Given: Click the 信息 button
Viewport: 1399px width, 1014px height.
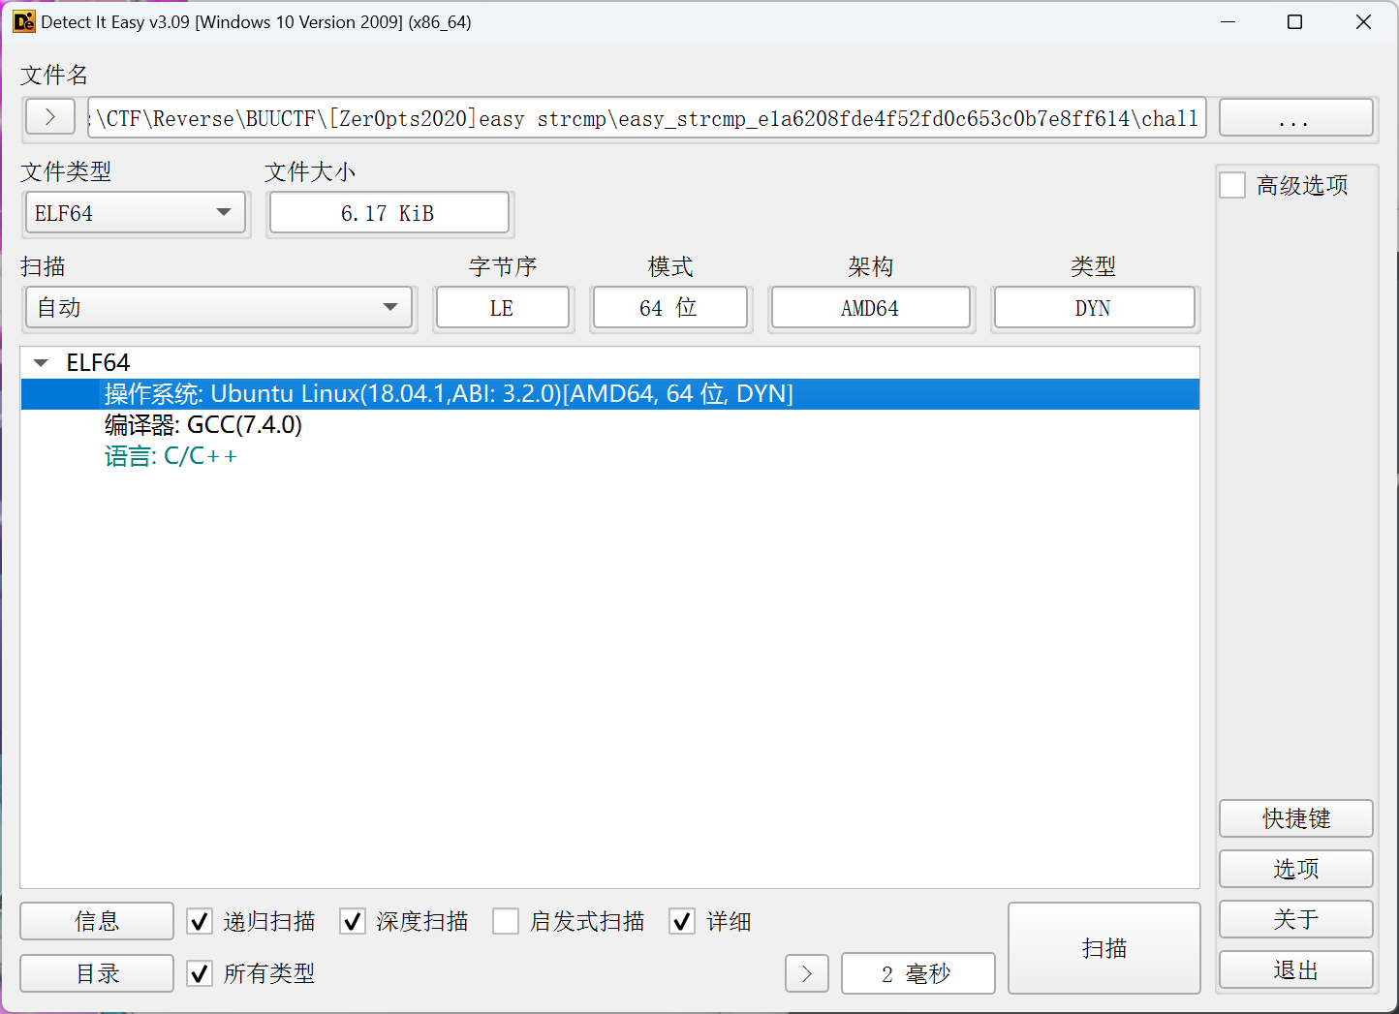Looking at the screenshot, I should coord(97,921).
